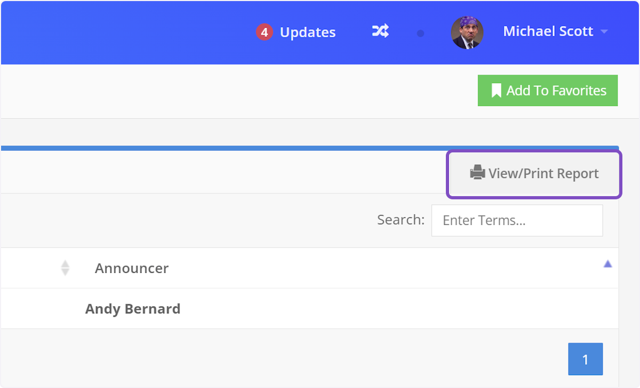Viewport: 640px width, 388px height.
Task: Click the Search: label text
Action: (x=401, y=220)
